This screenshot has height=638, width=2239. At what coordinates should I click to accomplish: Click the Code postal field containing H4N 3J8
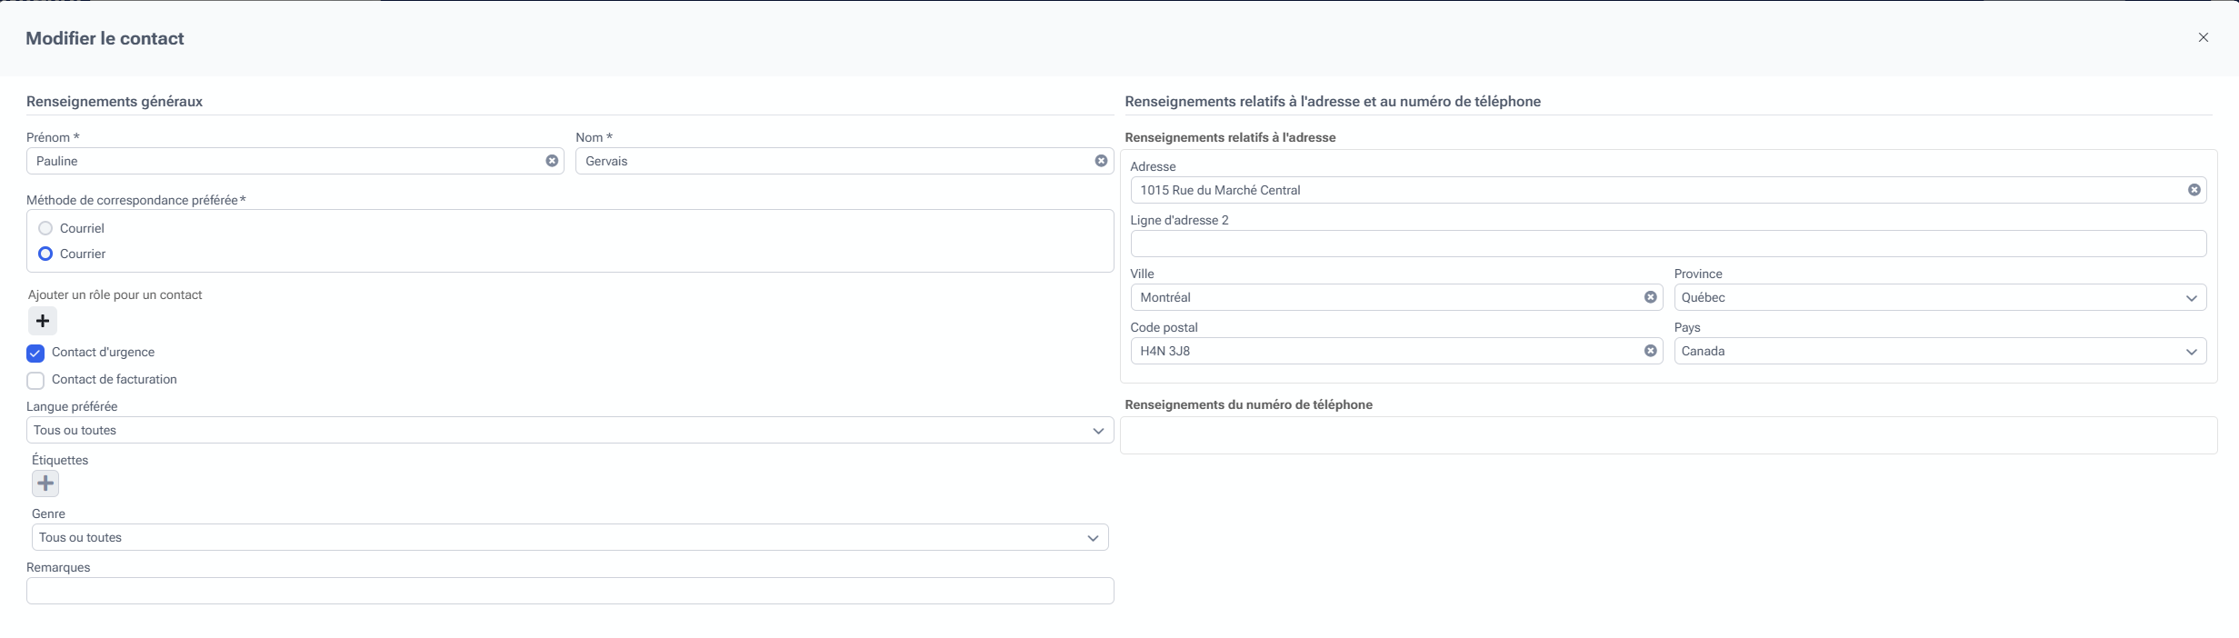[1382, 351]
